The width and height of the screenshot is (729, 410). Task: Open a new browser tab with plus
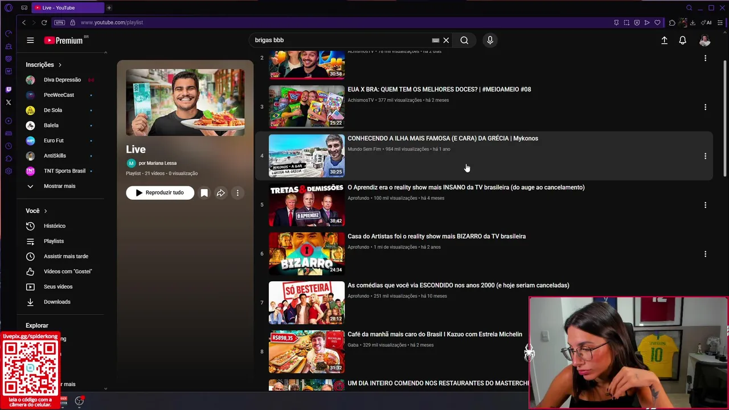pos(109,8)
